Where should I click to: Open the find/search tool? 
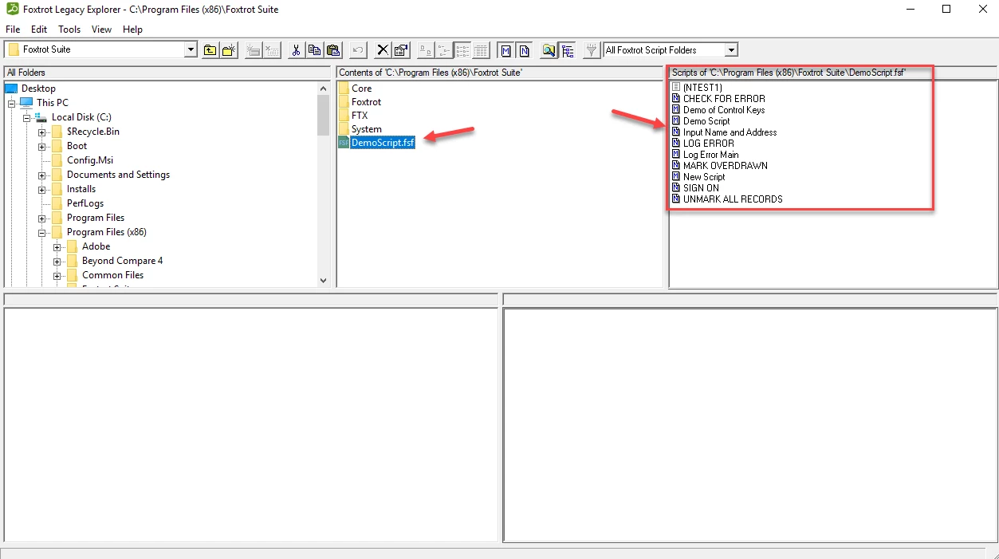pos(549,49)
